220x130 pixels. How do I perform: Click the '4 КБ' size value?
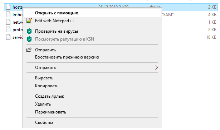(212, 15)
